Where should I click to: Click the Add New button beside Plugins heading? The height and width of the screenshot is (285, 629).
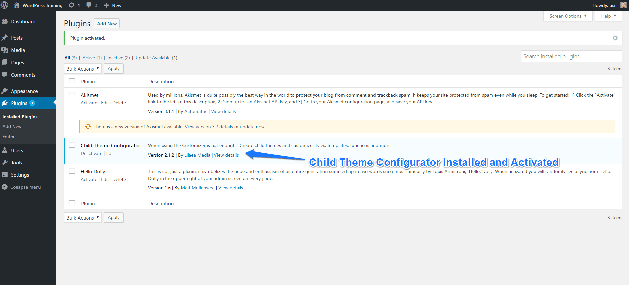click(107, 24)
